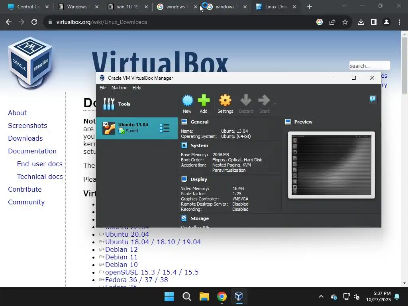Image resolution: width=408 pixels, height=306 pixels.
Task: Open the tab search chevron in Chrome
Action: 344,6
